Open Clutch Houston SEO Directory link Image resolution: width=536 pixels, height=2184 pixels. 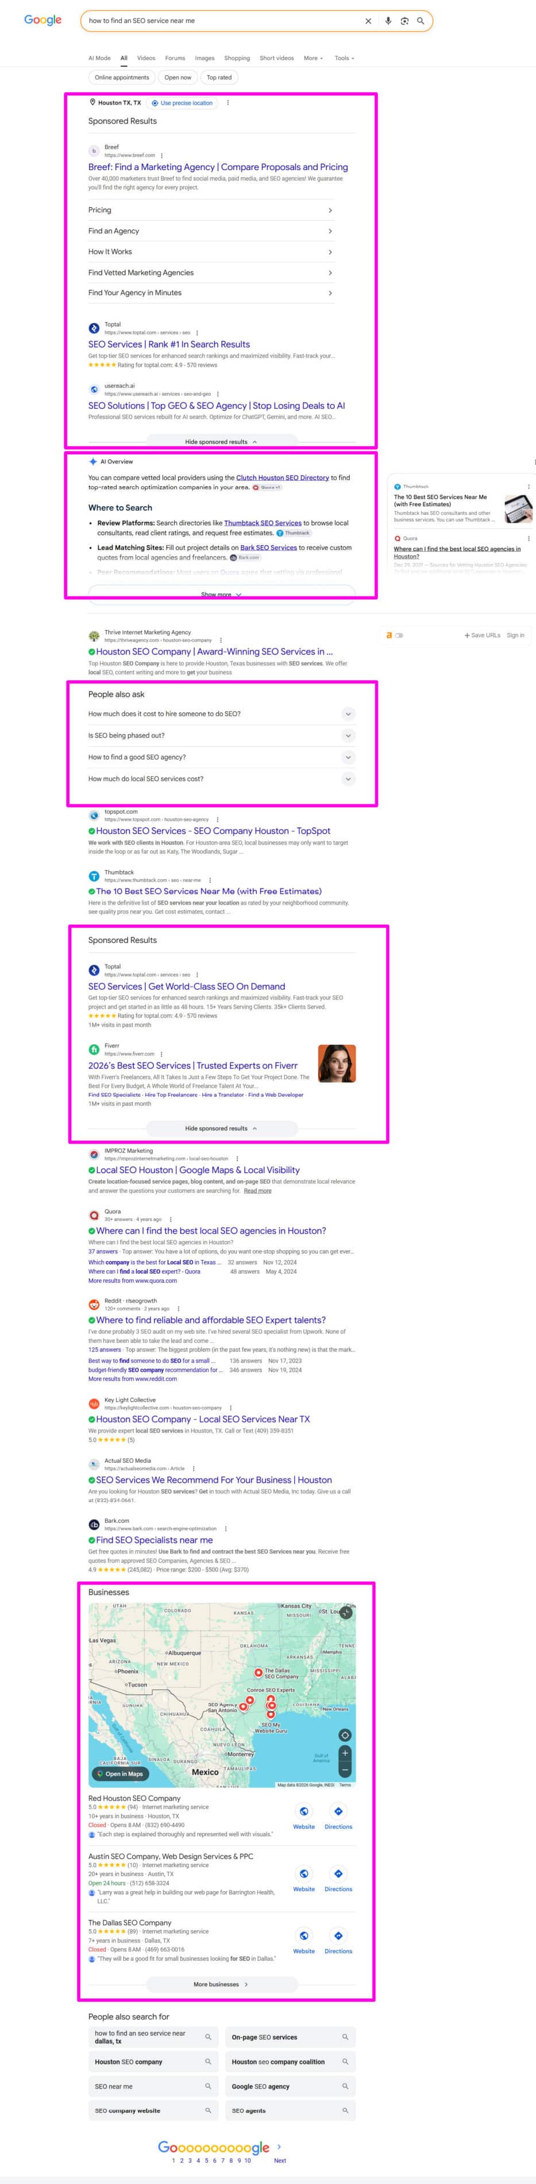(282, 477)
